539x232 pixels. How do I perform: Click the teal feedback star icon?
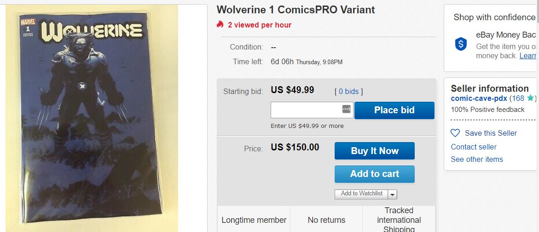tap(530, 98)
